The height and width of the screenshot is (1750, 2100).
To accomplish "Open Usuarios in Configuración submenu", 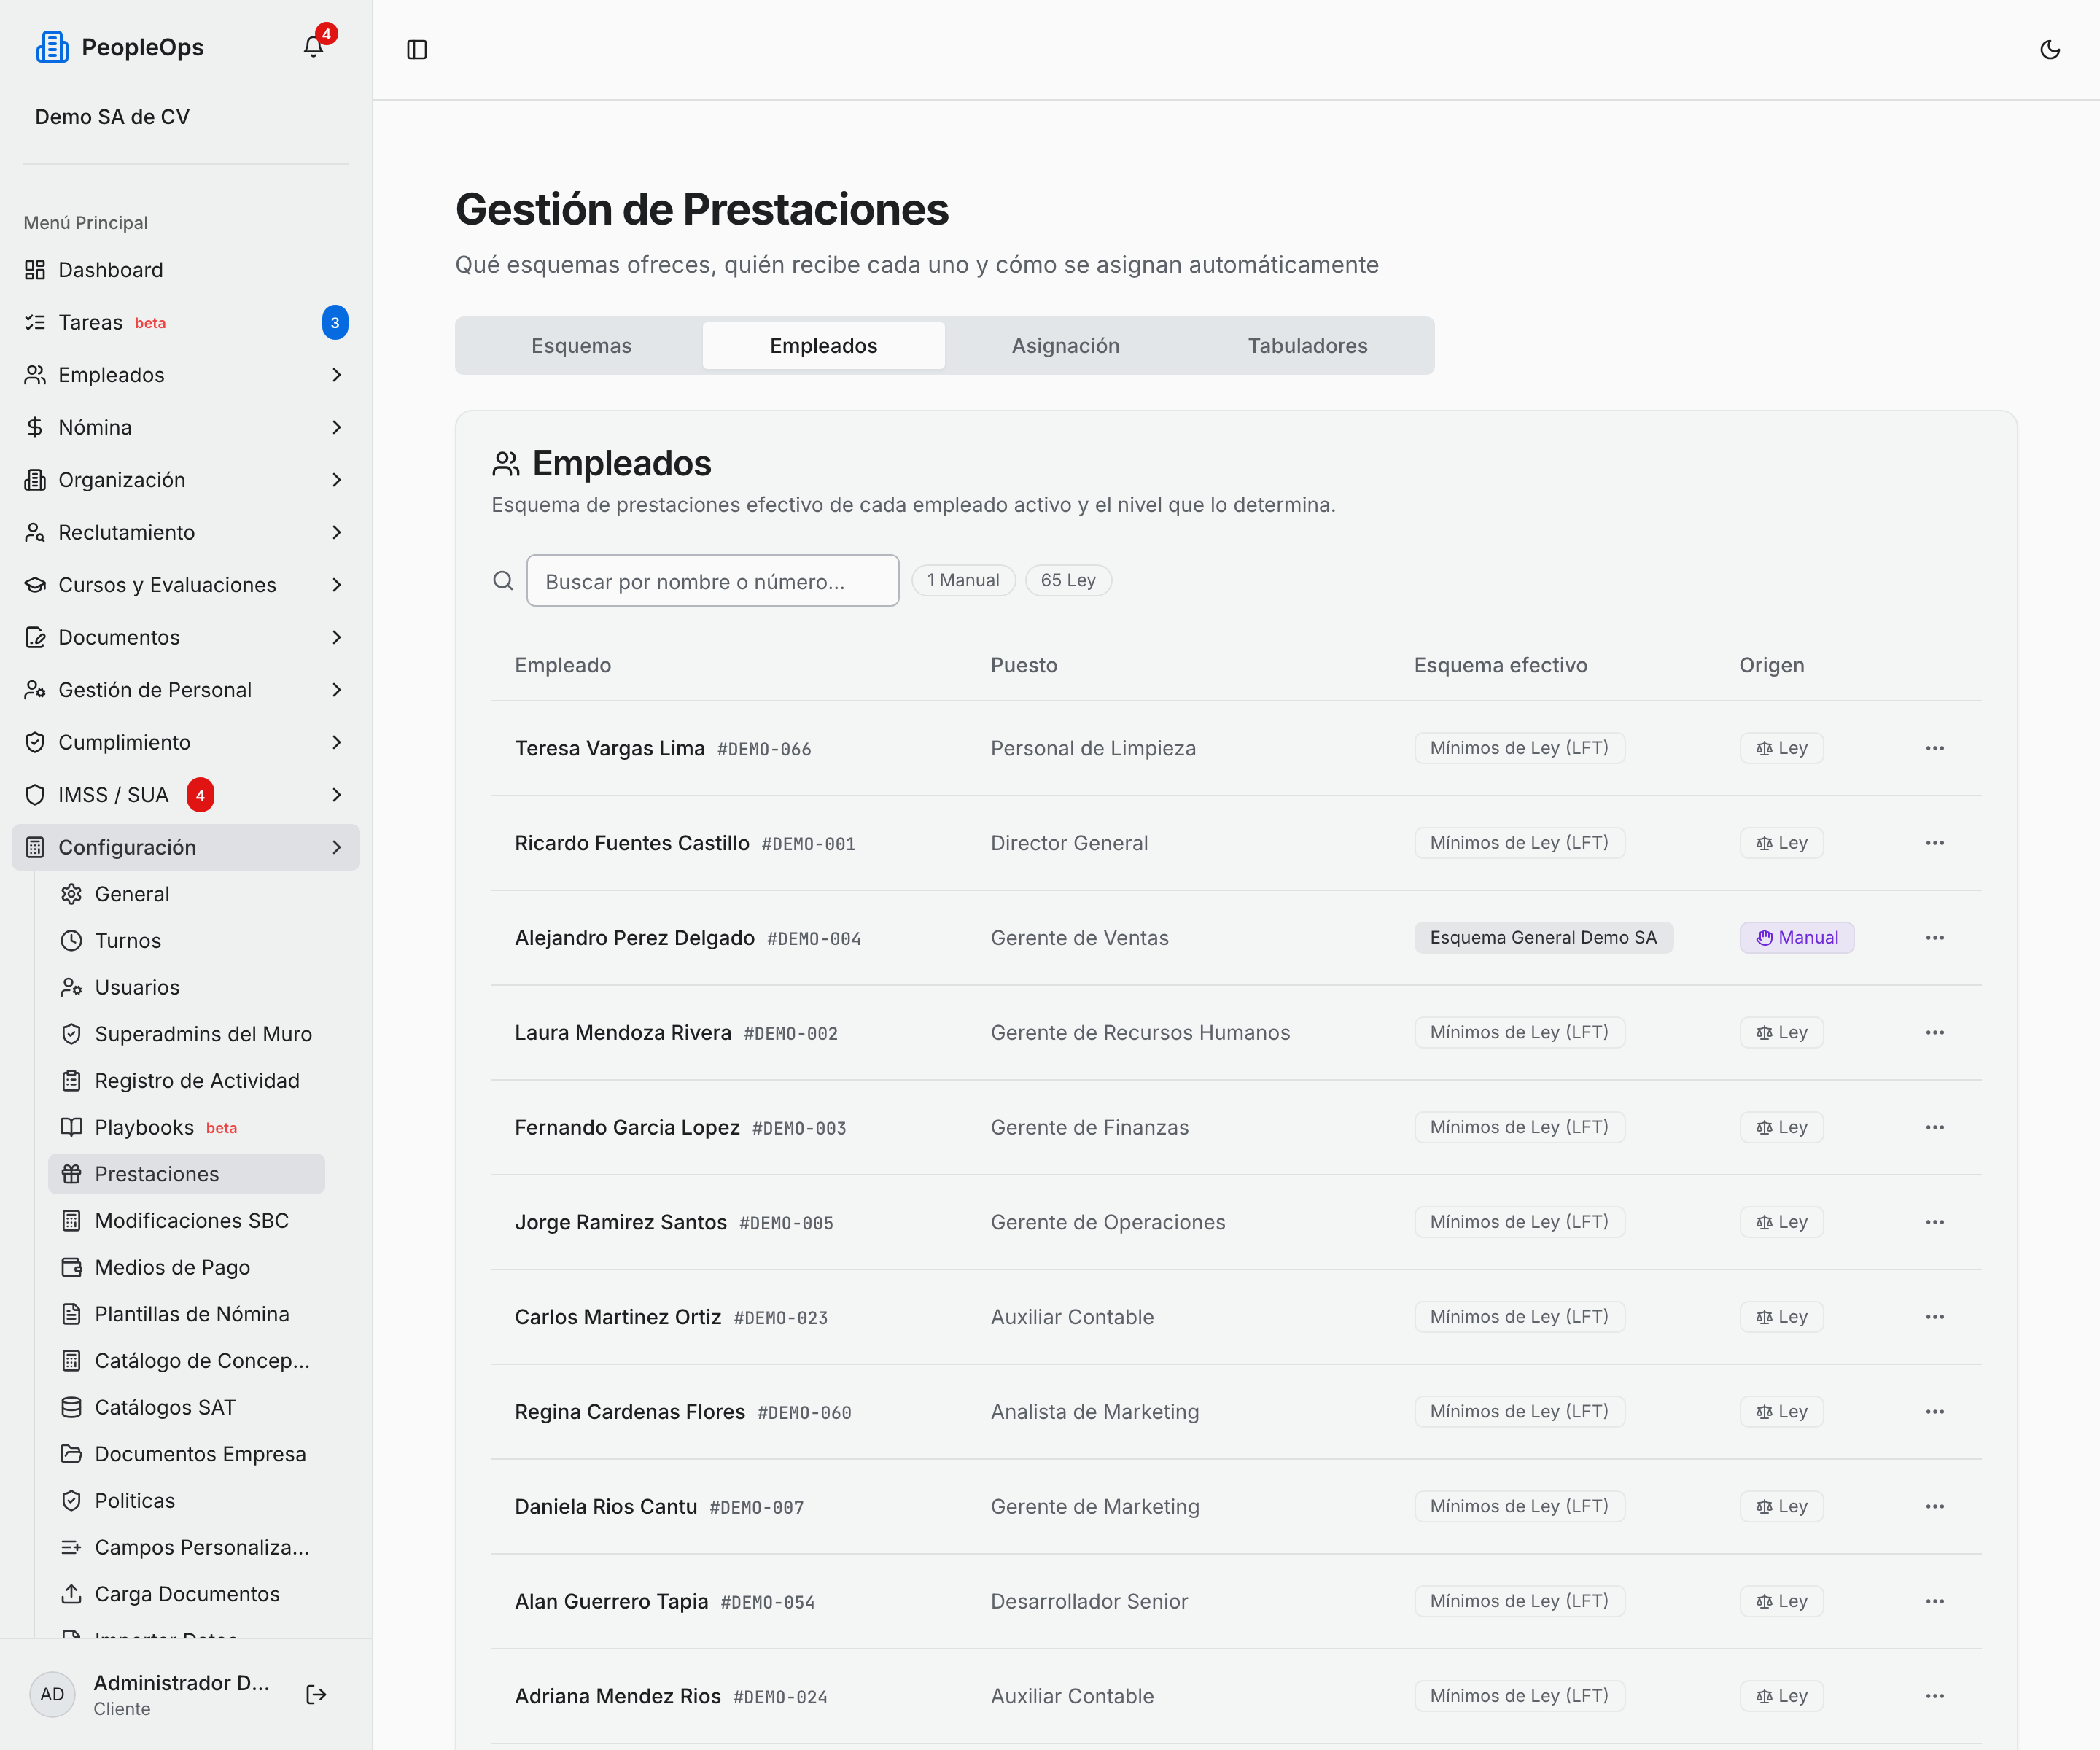I will pyautogui.click(x=186, y=987).
